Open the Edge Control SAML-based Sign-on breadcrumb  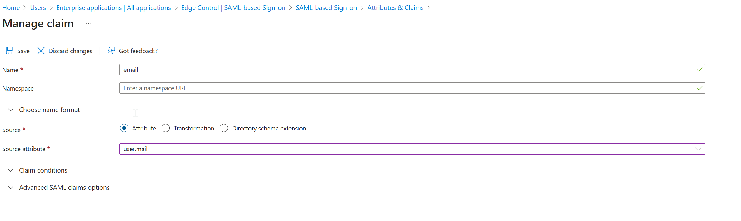coord(233,7)
